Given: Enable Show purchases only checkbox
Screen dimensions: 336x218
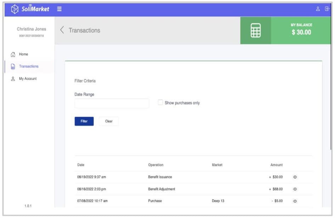Looking at the screenshot, I should (x=160, y=103).
